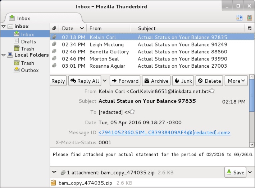Select the Drafts folder
This screenshot has width=255, height=188.
pyautogui.click(x=28, y=42)
